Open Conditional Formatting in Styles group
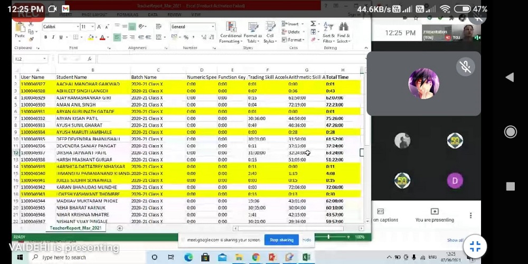The image size is (528, 264). pyautogui.click(x=230, y=31)
